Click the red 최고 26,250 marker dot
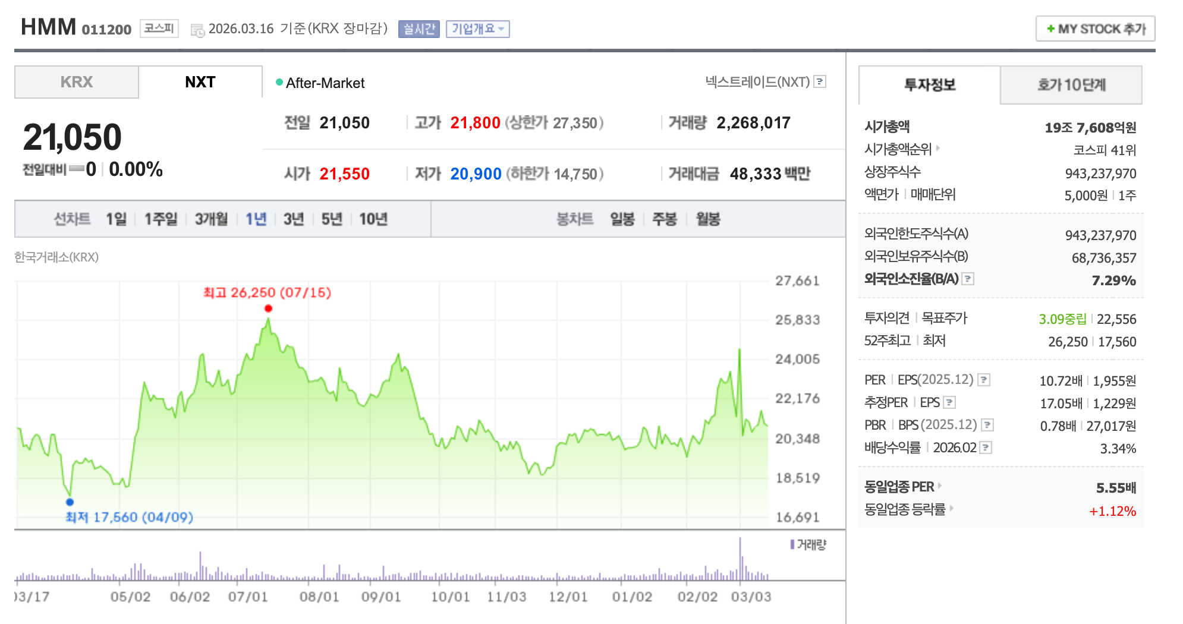This screenshot has width=1183, height=624. (268, 308)
